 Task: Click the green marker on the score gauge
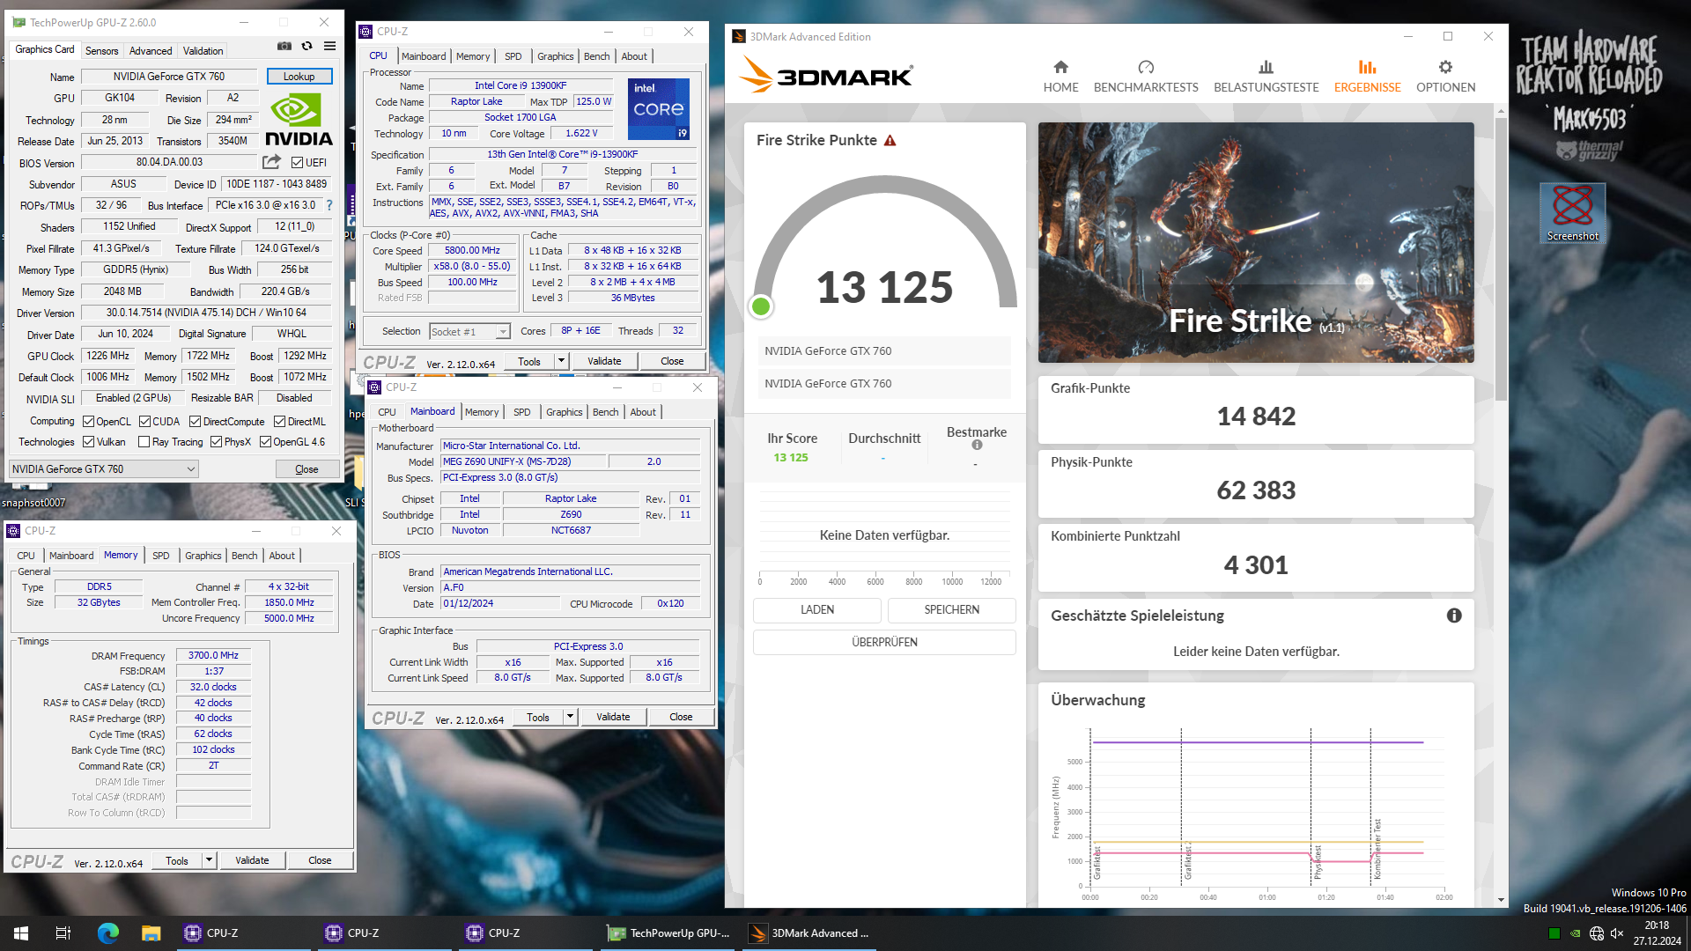pyautogui.click(x=761, y=306)
